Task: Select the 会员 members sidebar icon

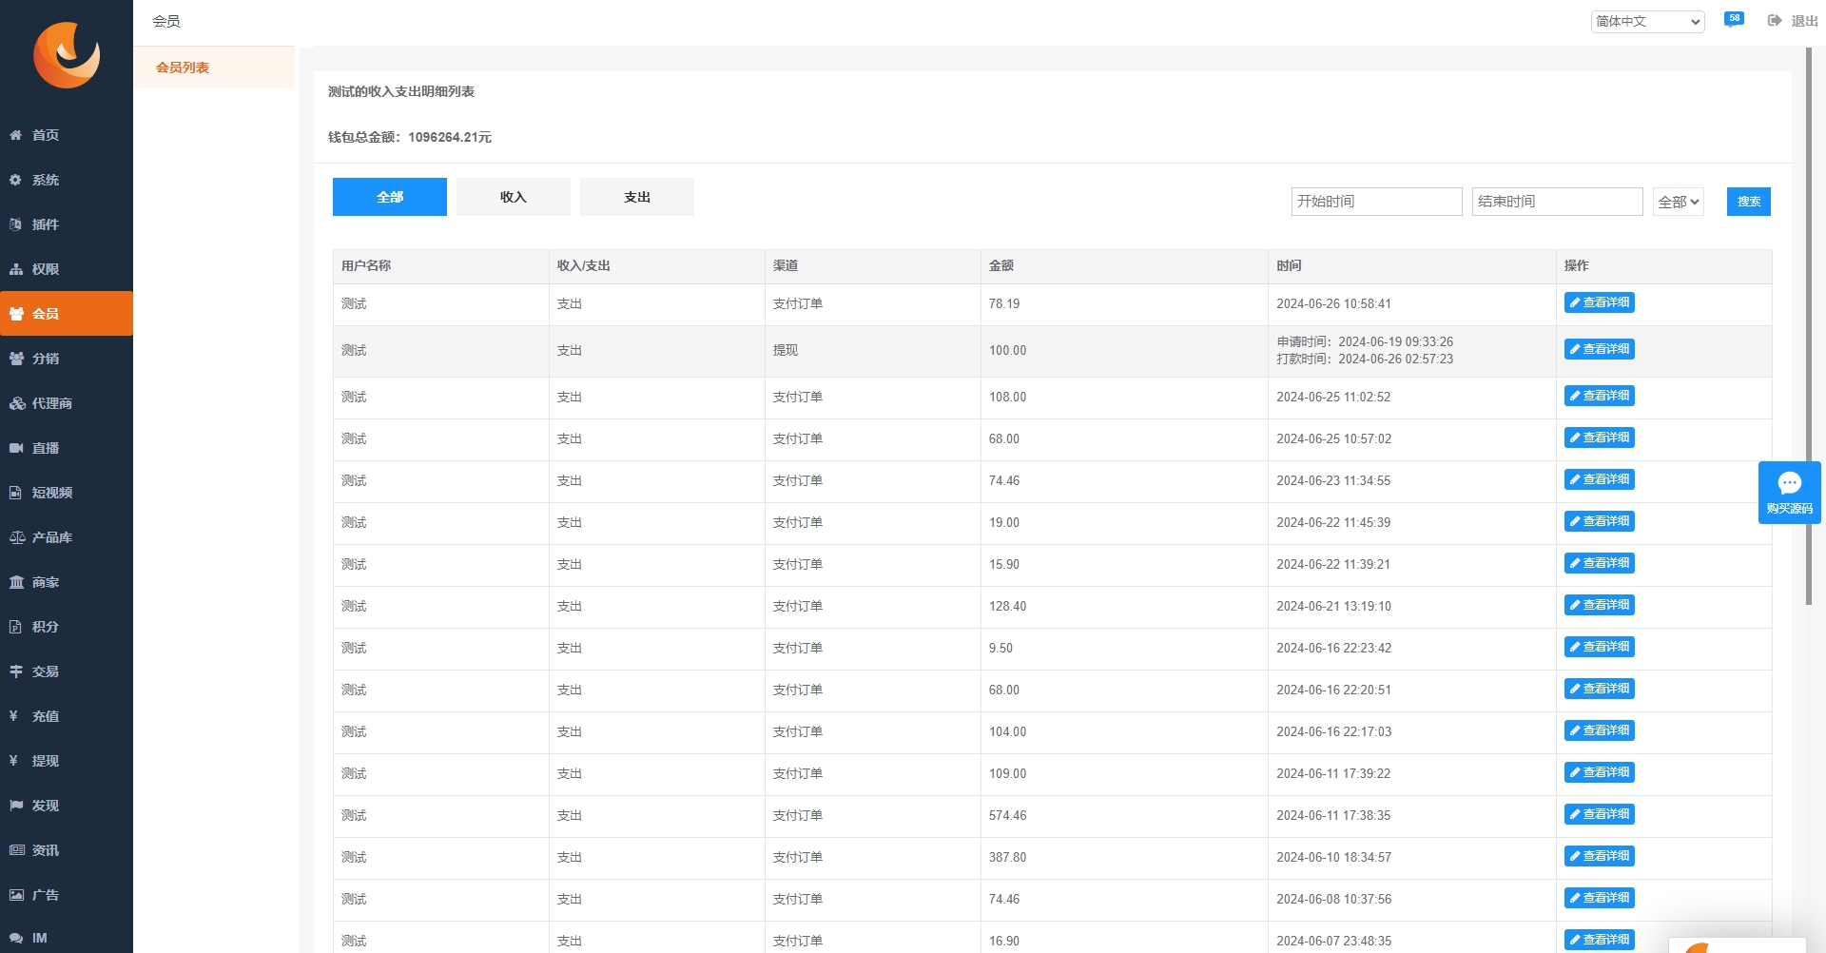Action: pyautogui.click(x=16, y=314)
